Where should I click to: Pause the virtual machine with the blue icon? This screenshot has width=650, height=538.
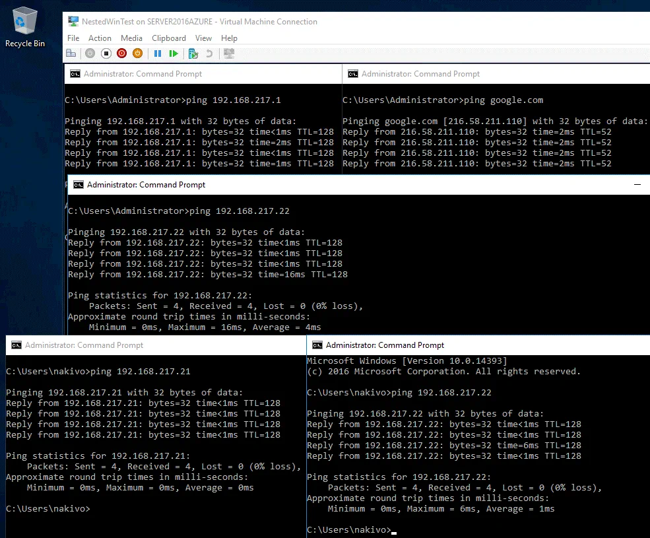click(158, 53)
